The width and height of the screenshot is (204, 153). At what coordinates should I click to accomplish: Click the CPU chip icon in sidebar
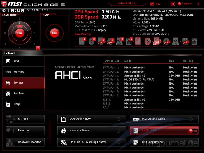coord(8,61)
